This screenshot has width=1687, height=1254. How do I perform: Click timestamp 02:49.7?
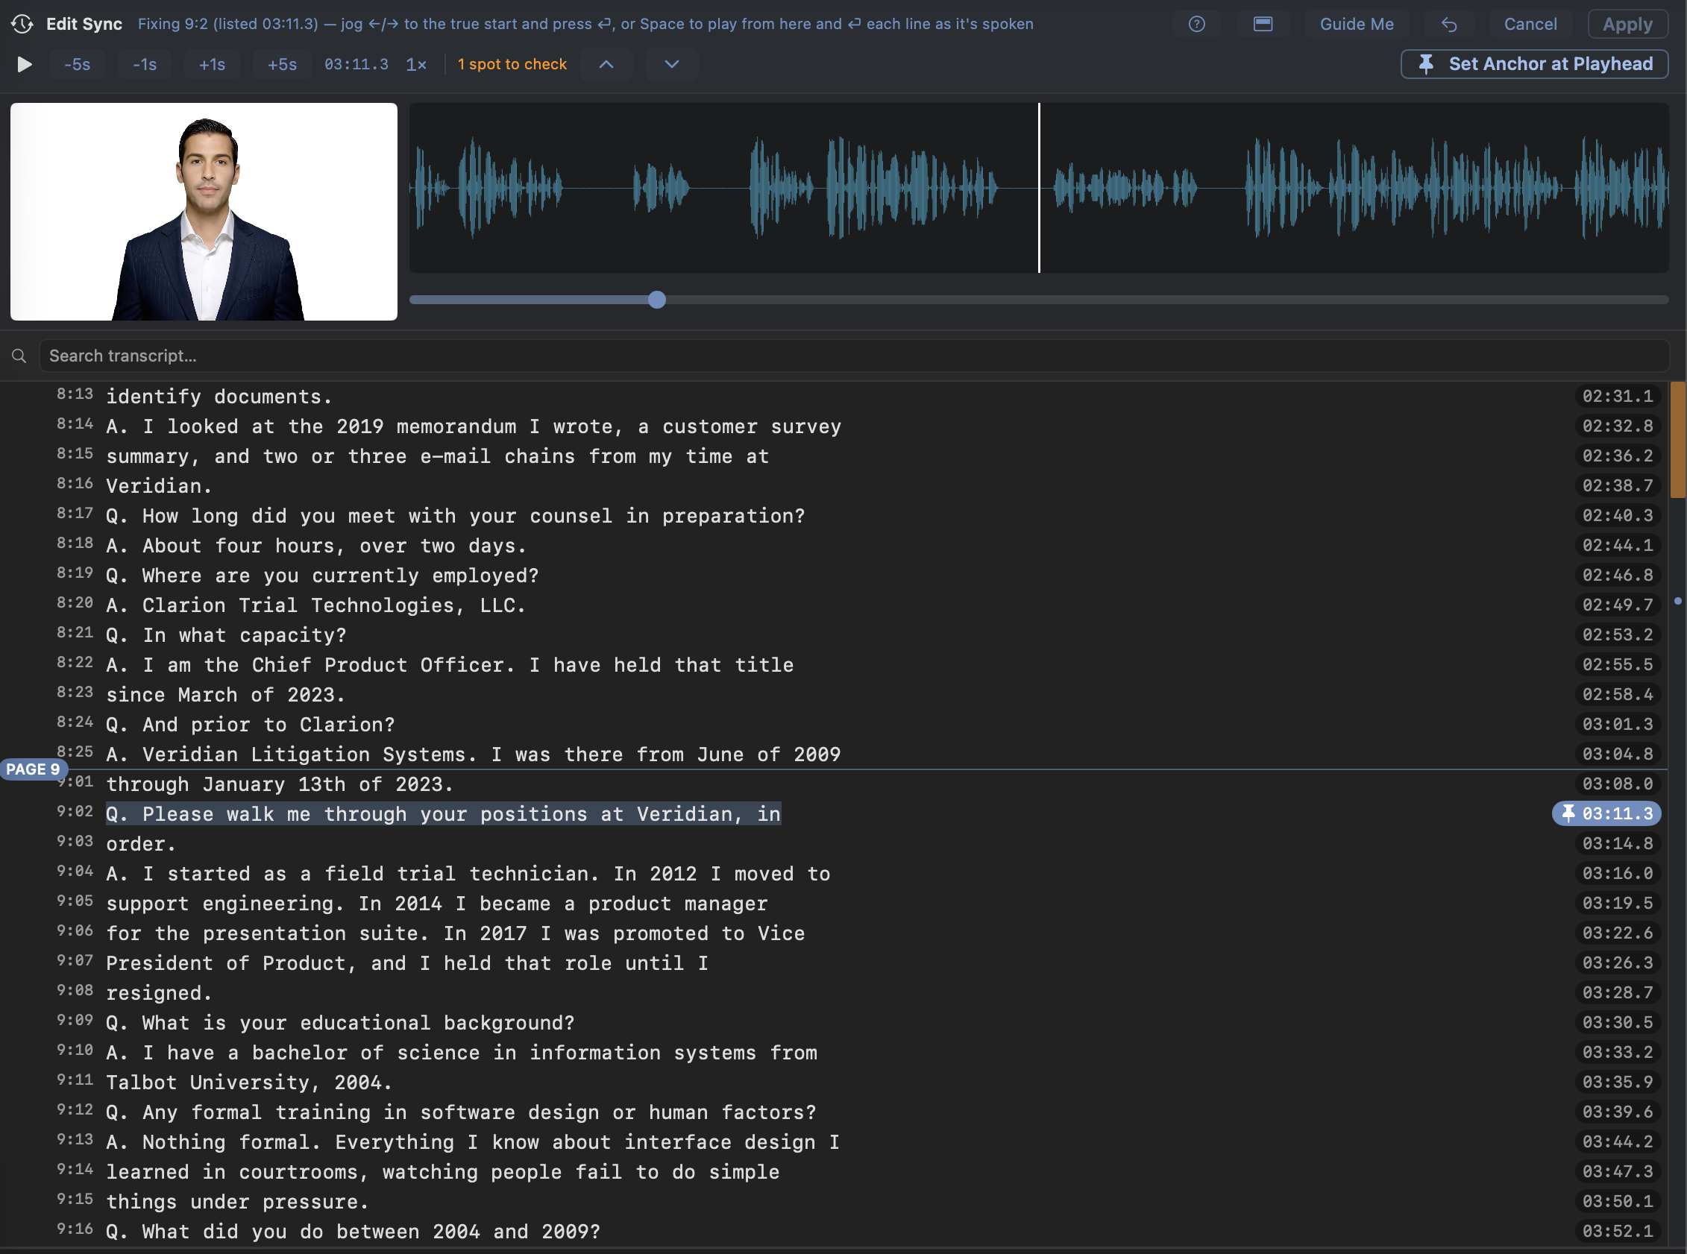coord(1617,605)
